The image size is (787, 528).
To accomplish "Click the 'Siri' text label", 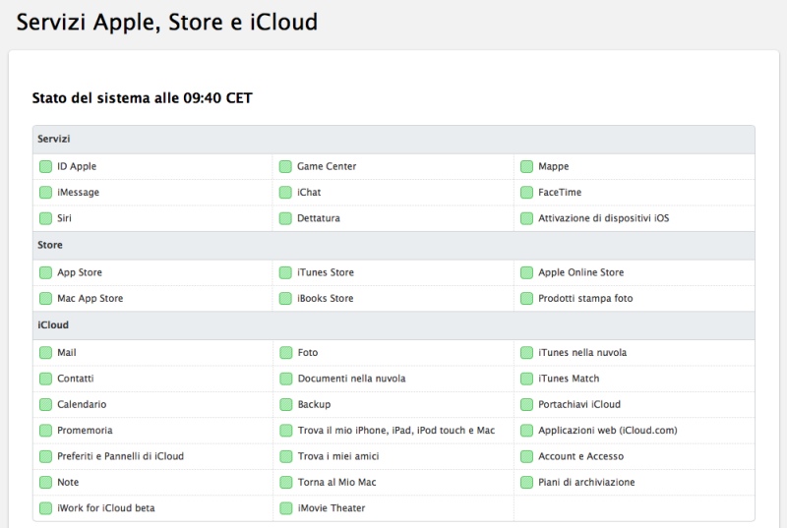I will tap(64, 218).
